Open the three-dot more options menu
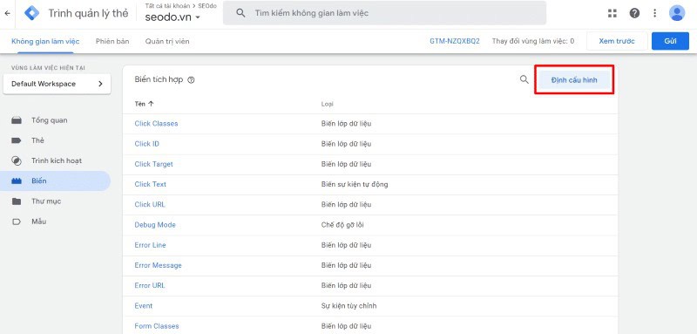 coord(655,13)
